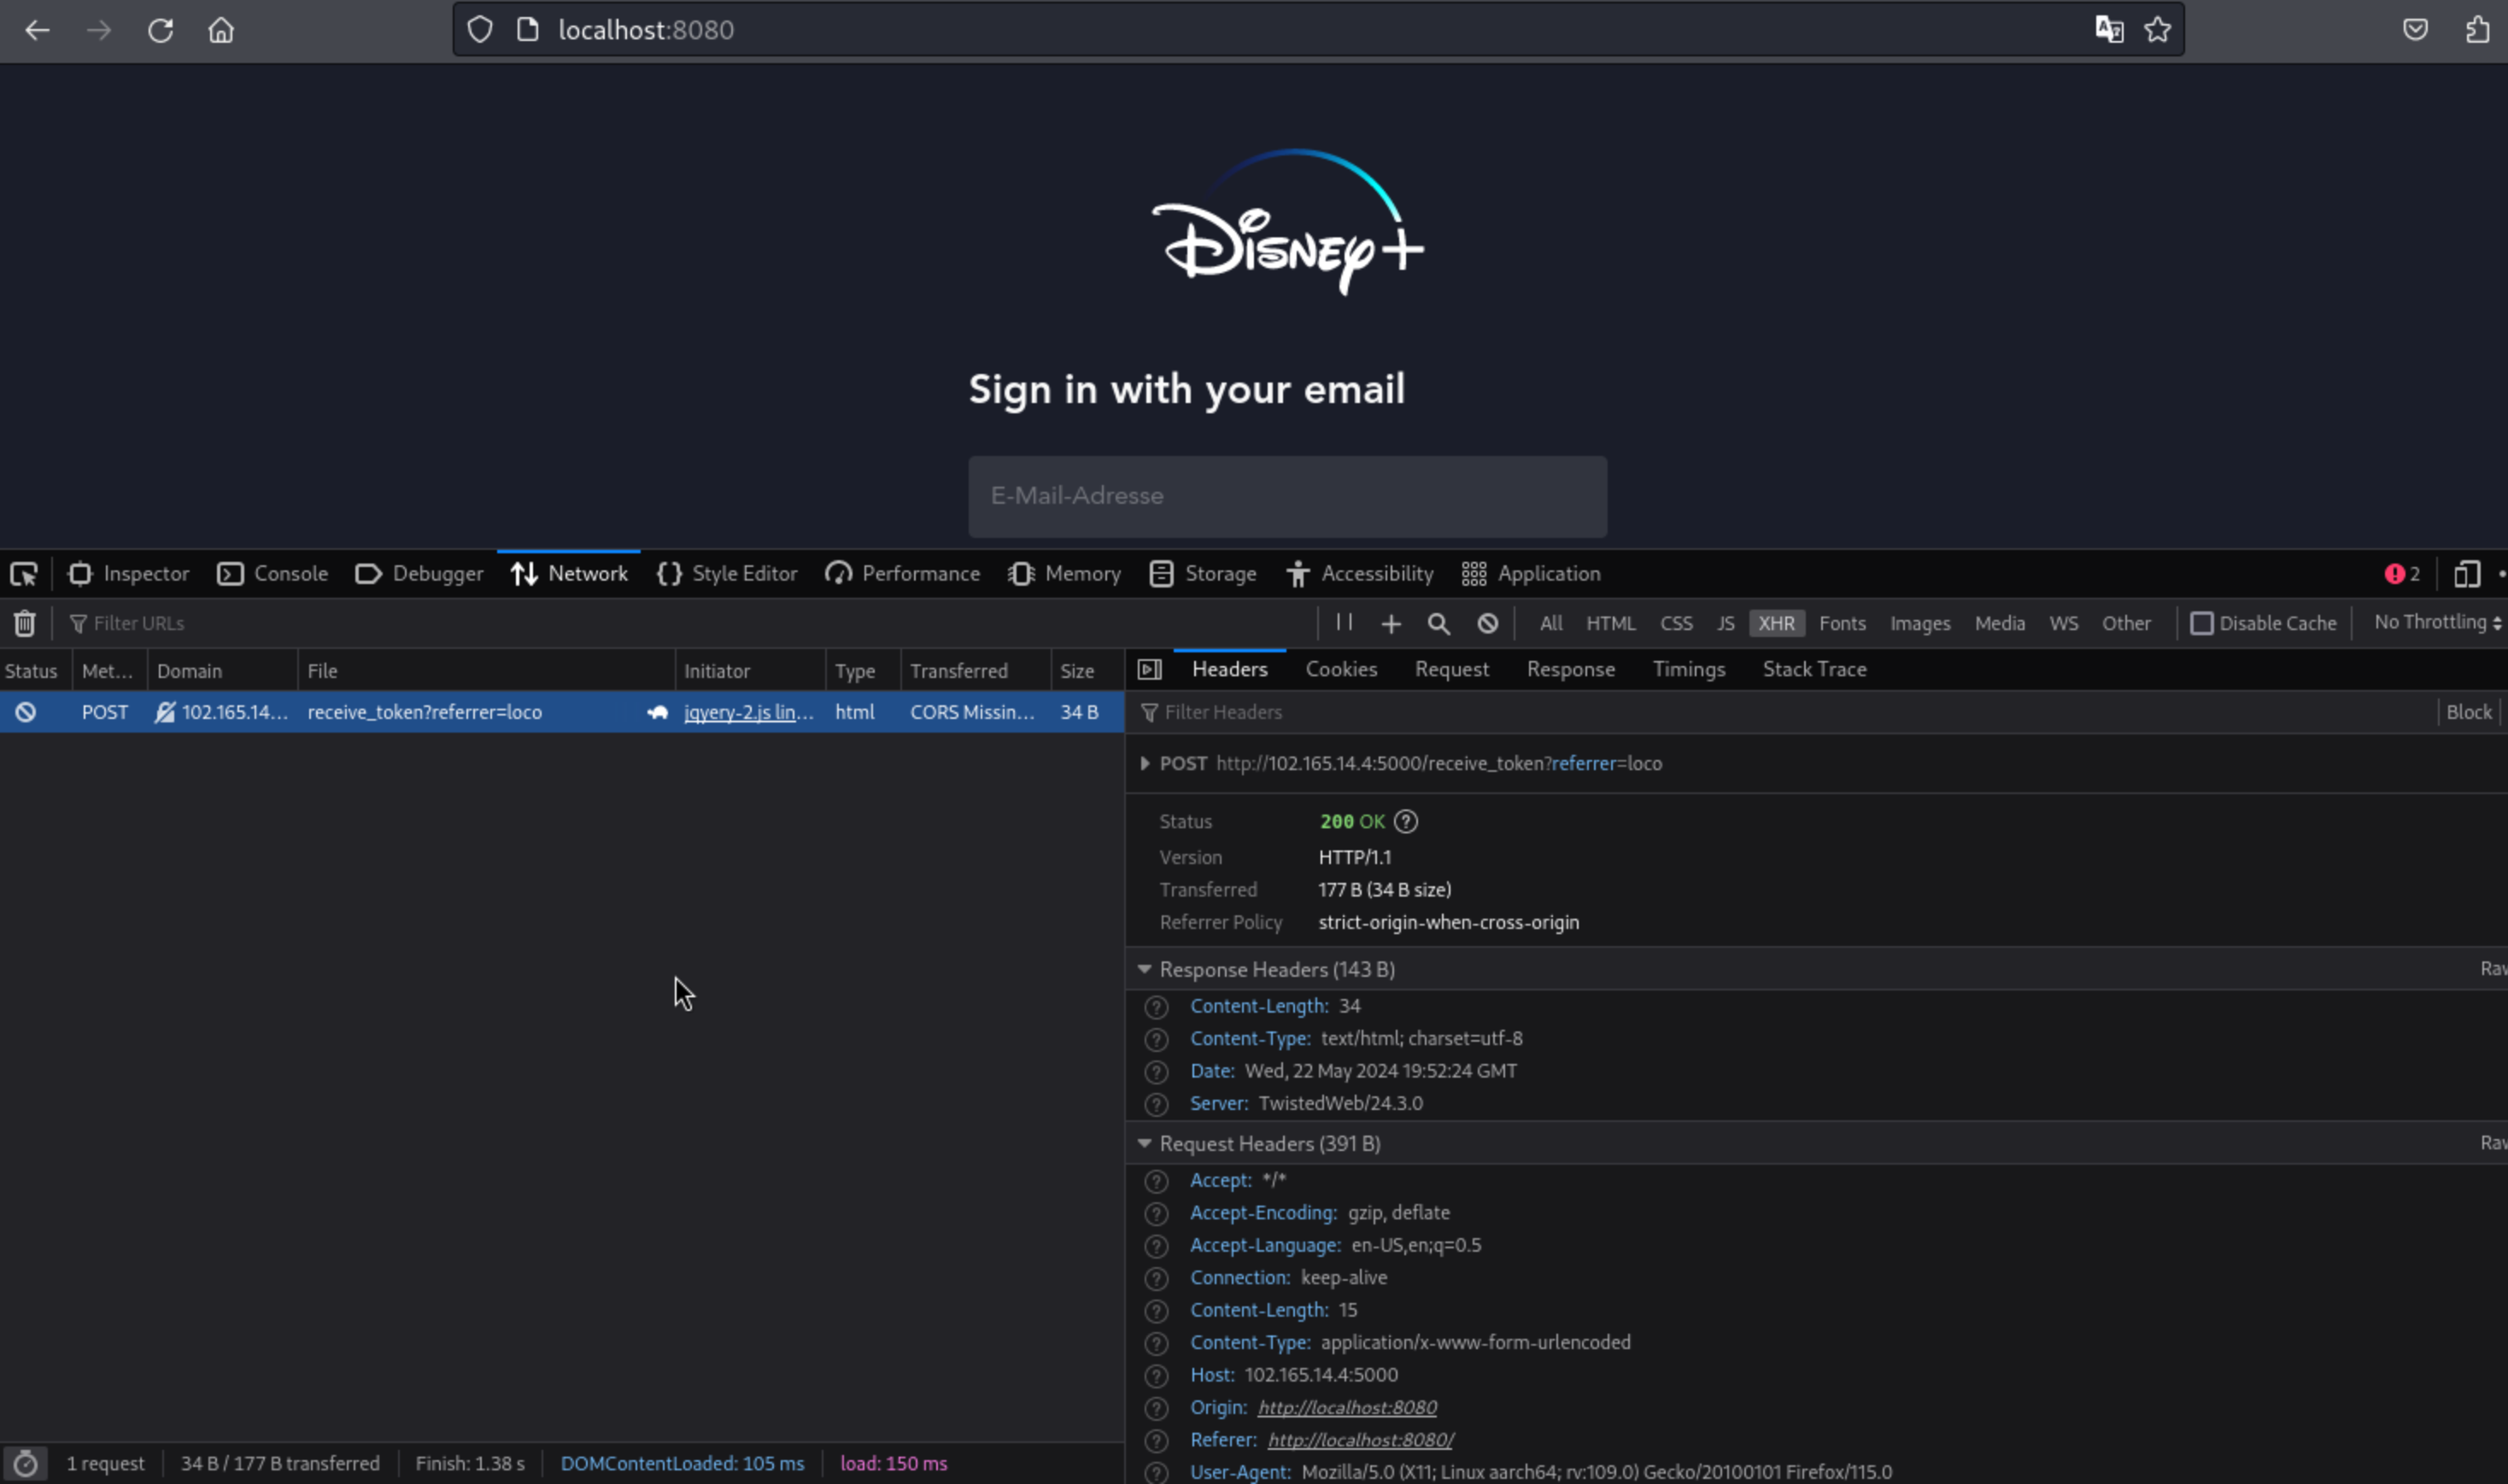Switch to the Inspector tab

click(128, 574)
